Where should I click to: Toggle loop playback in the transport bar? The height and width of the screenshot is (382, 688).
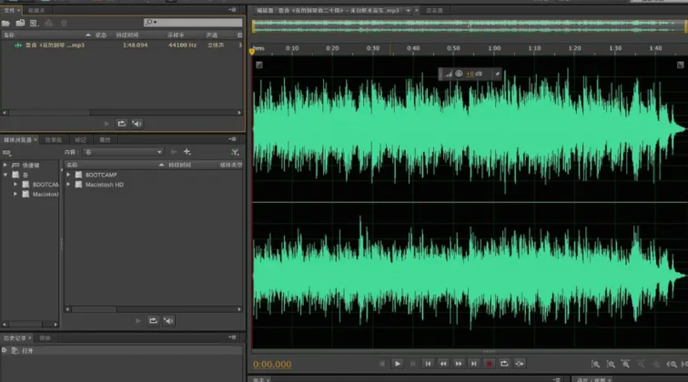[x=503, y=364]
